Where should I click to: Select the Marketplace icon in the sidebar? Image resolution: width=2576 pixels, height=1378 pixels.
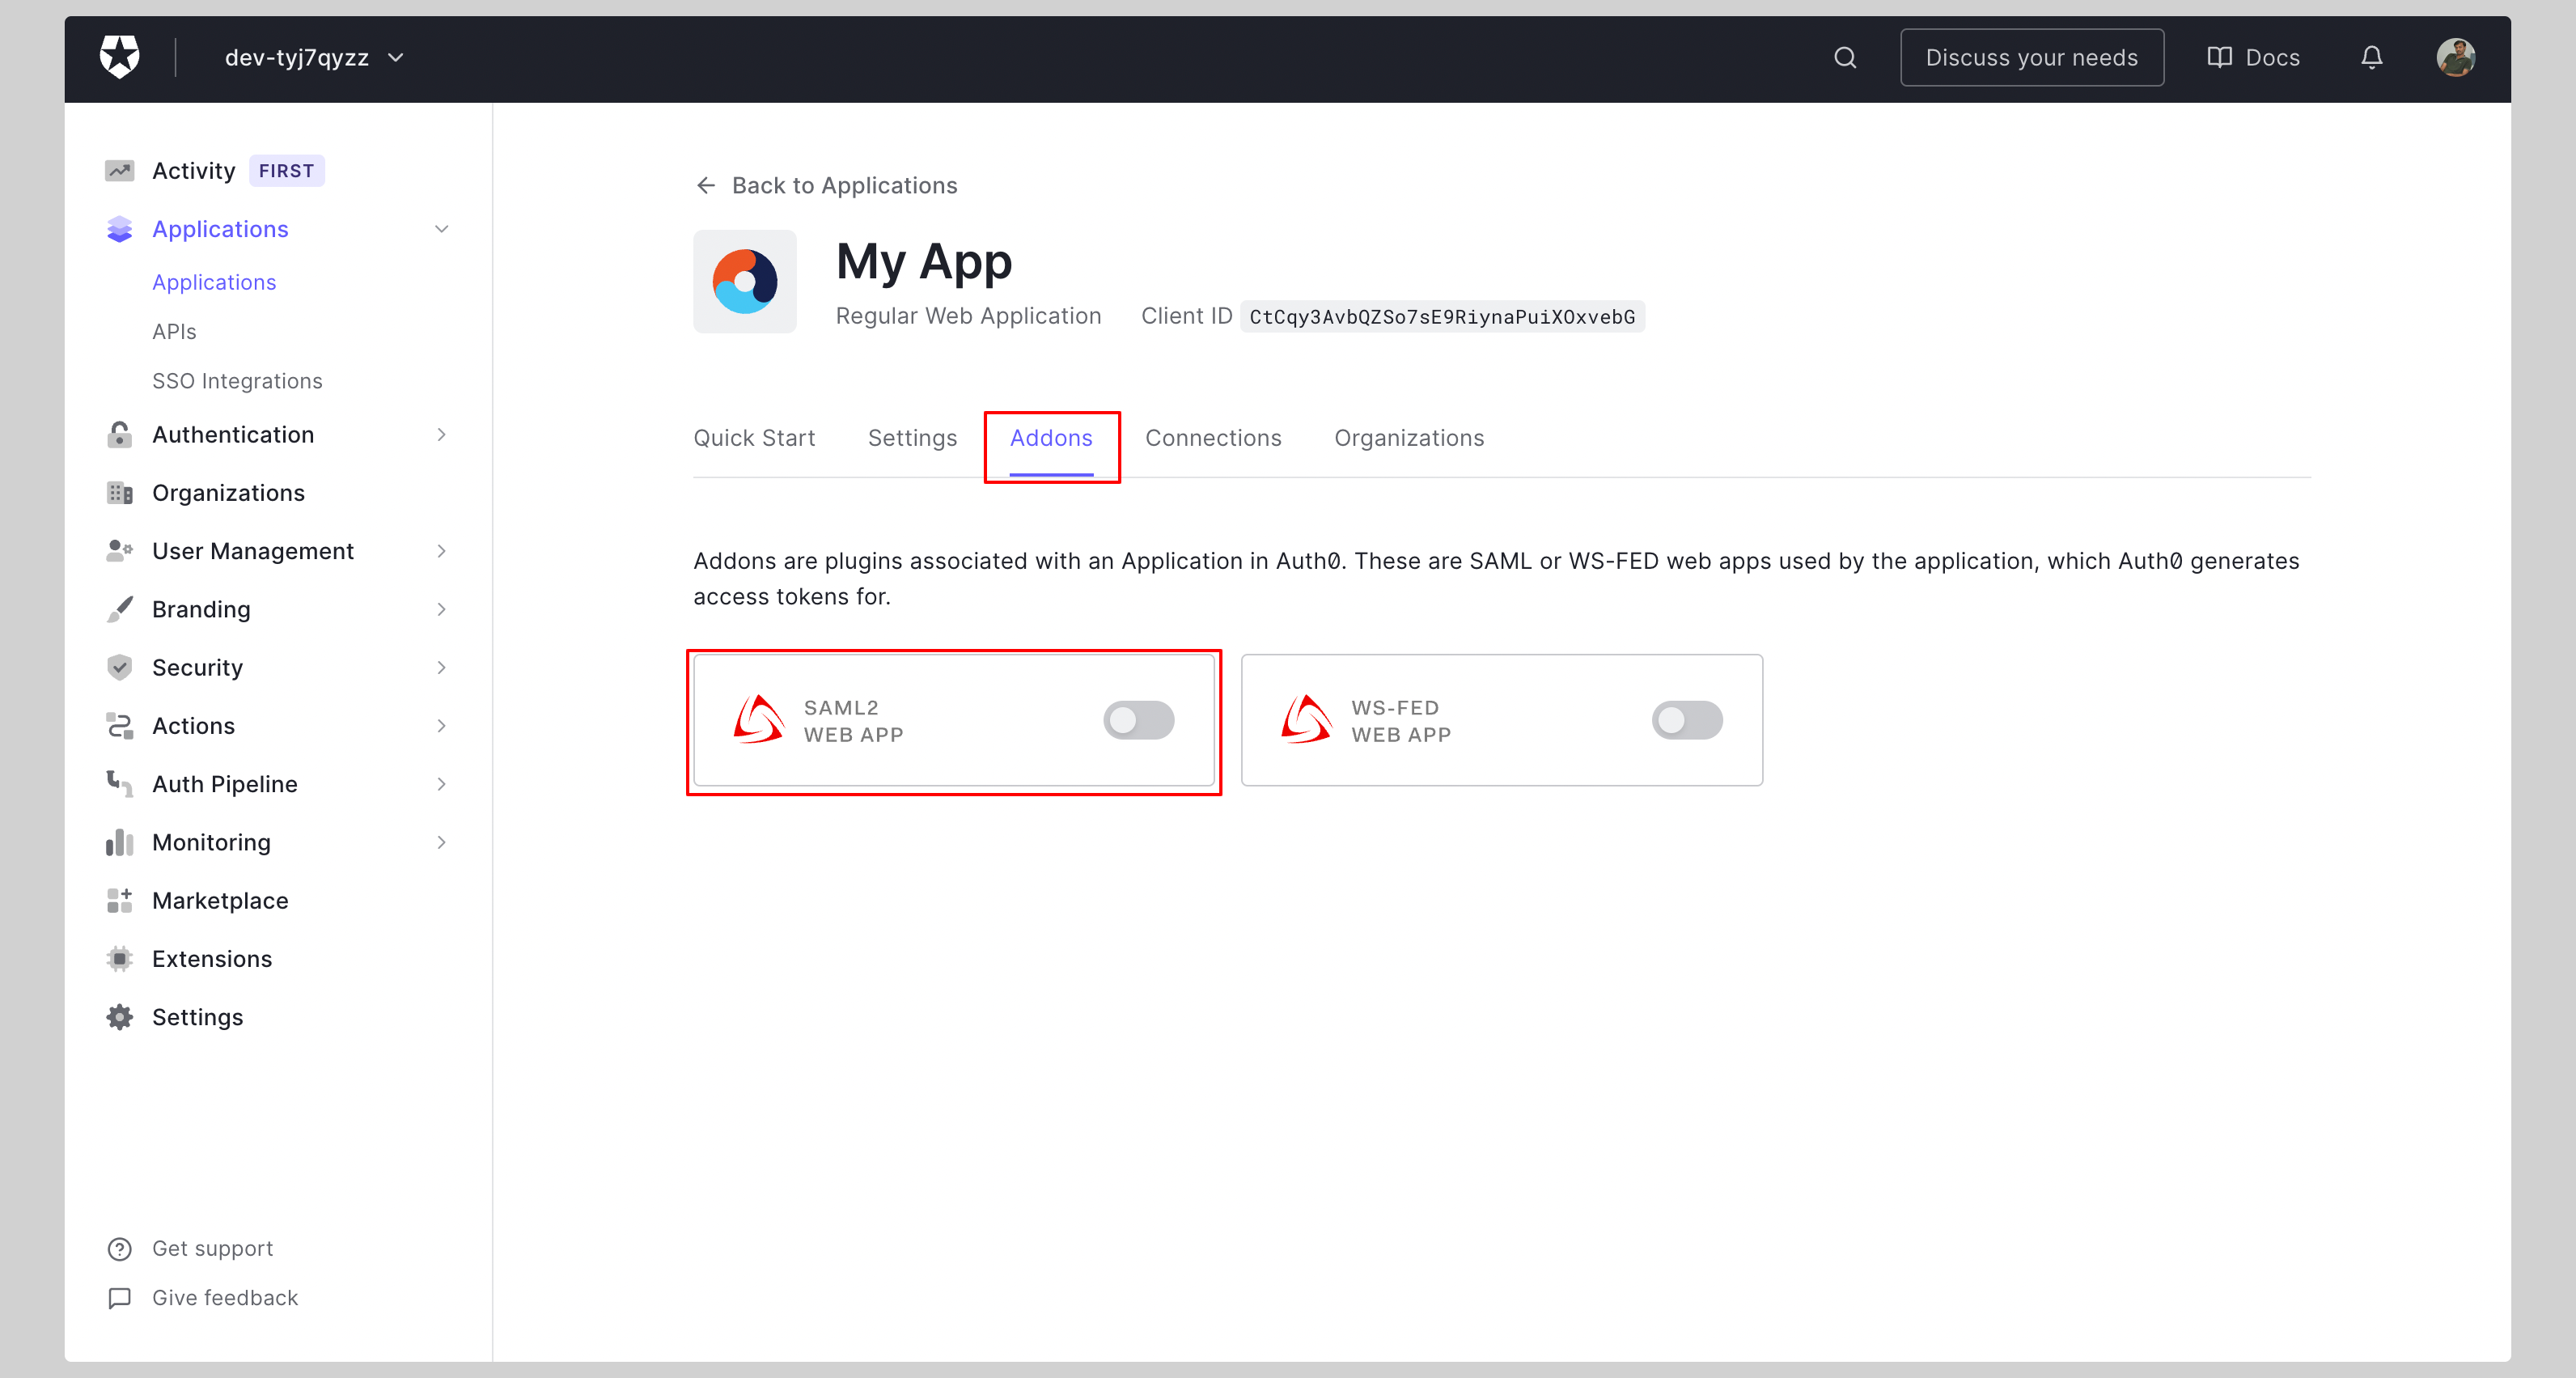119,900
